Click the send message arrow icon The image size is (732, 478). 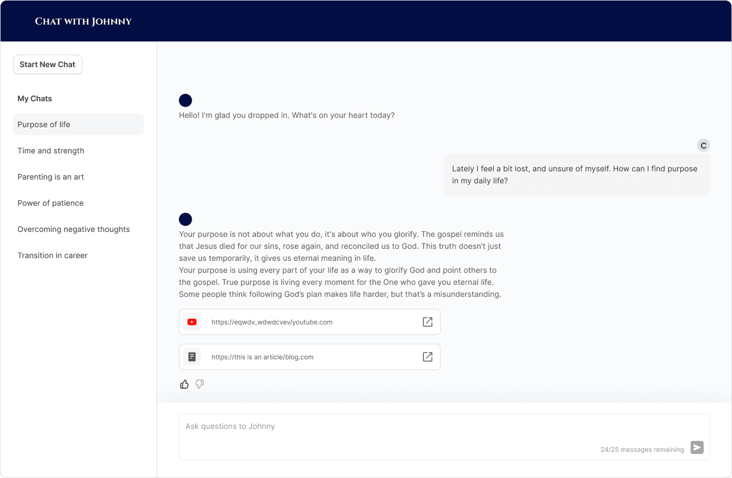pos(697,447)
